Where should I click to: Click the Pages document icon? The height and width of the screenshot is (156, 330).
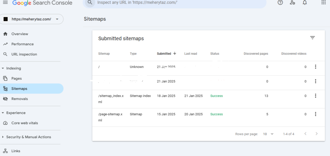click(x=5, y=78)
